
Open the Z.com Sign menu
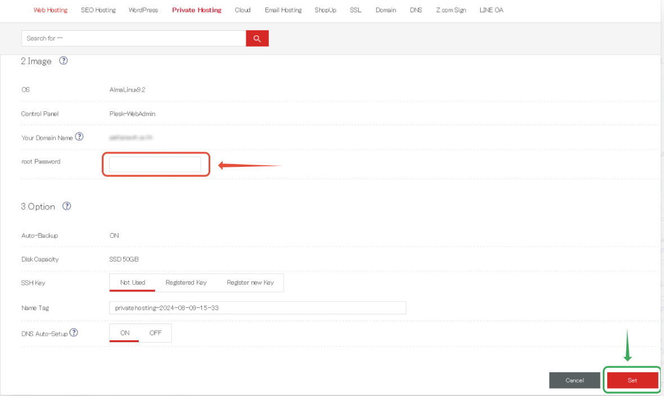(x=451, y=10)
